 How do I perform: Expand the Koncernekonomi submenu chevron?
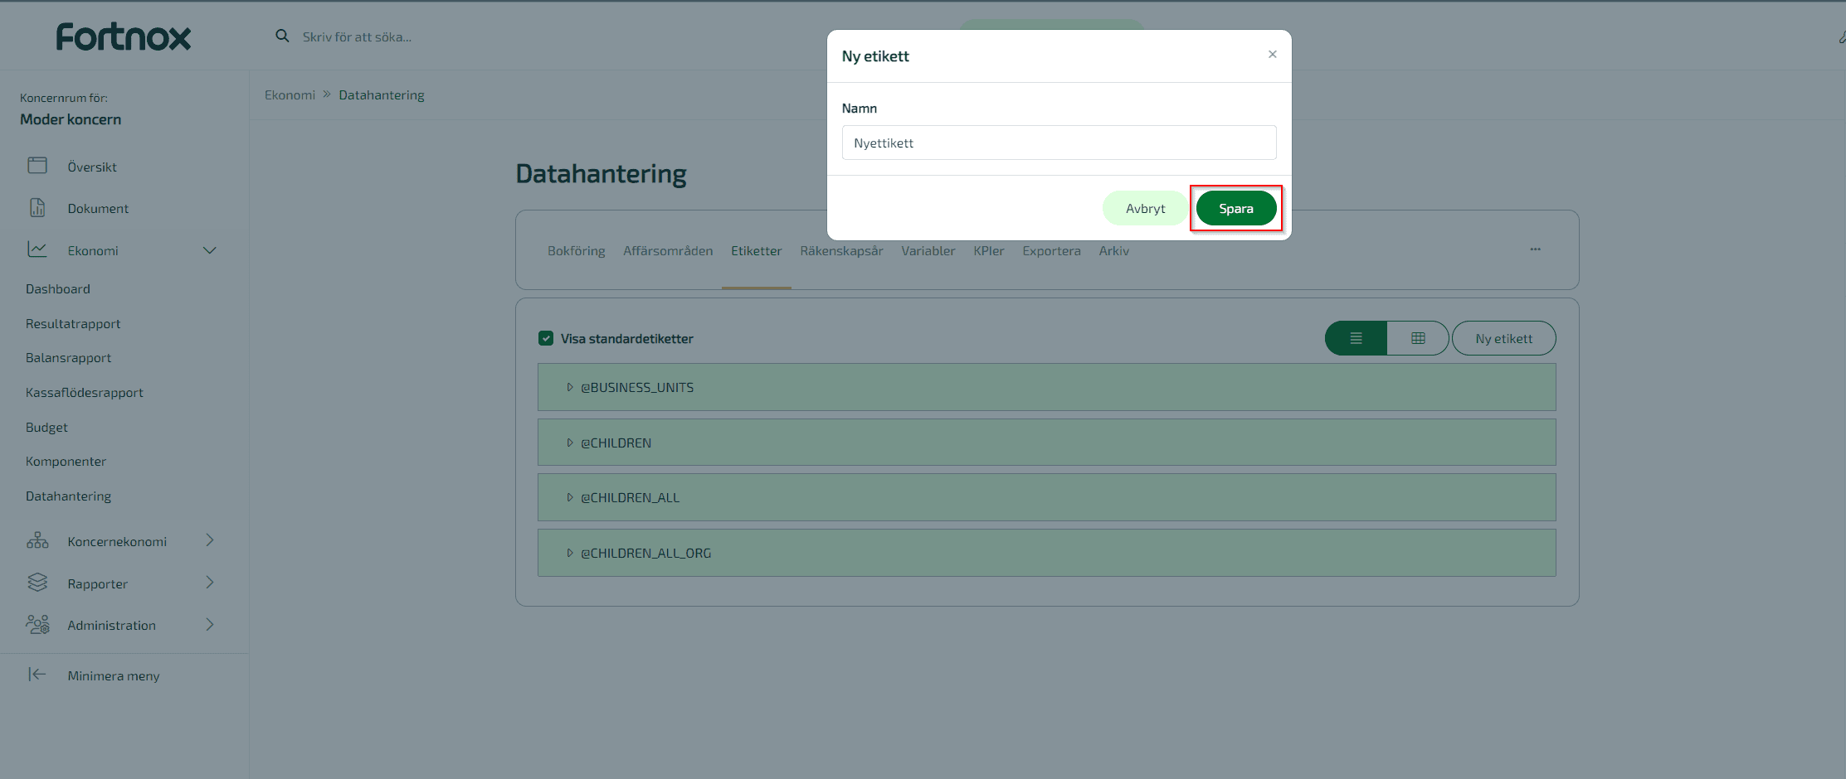coord(210,540)
